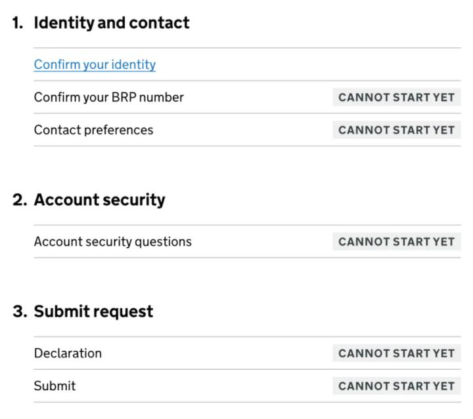Click the Submit task label
Screen dimensions: 473x419
point(55,386)
